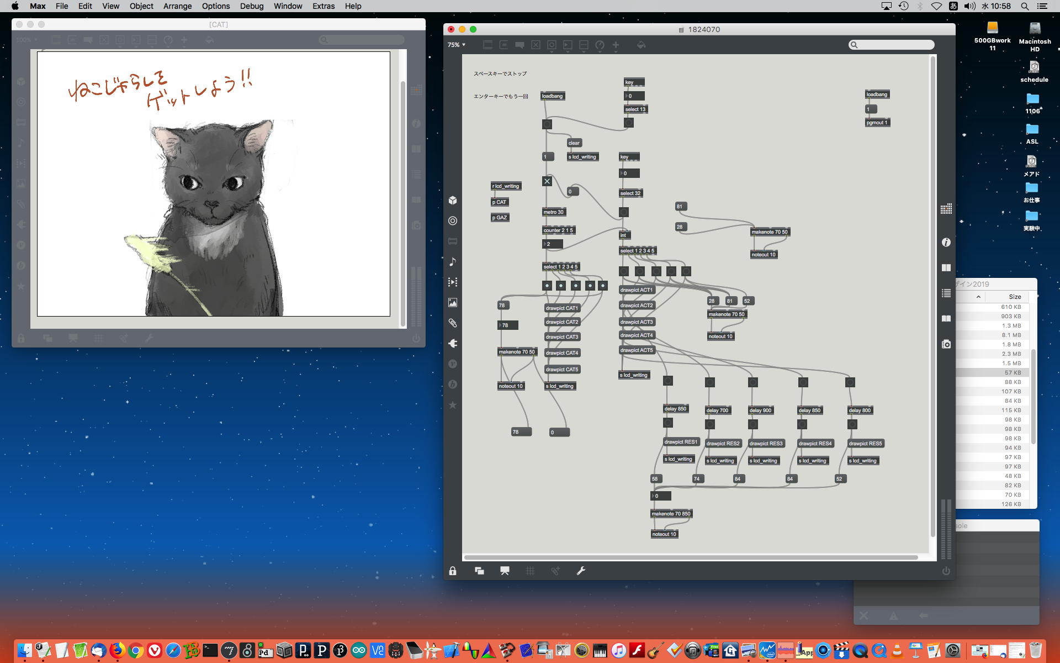The height and width of the screenshot is (663, 1060).
Task: Toggle the patcher lock icon
Action: [453, 571]
